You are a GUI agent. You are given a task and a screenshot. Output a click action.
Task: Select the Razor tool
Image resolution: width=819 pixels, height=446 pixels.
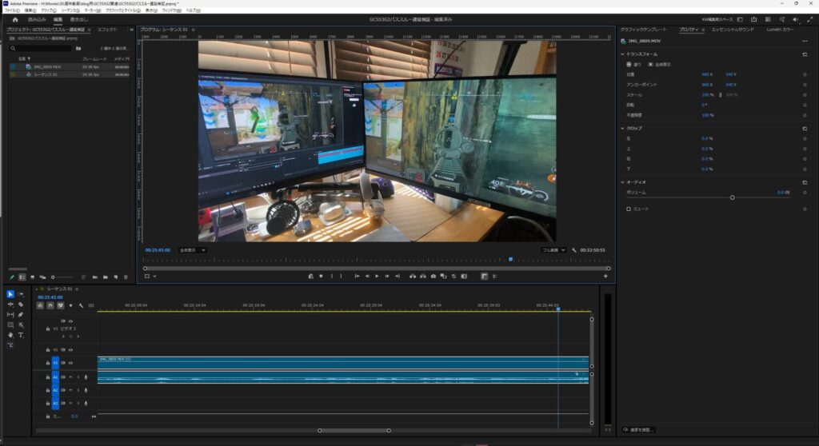pos(21,305)
